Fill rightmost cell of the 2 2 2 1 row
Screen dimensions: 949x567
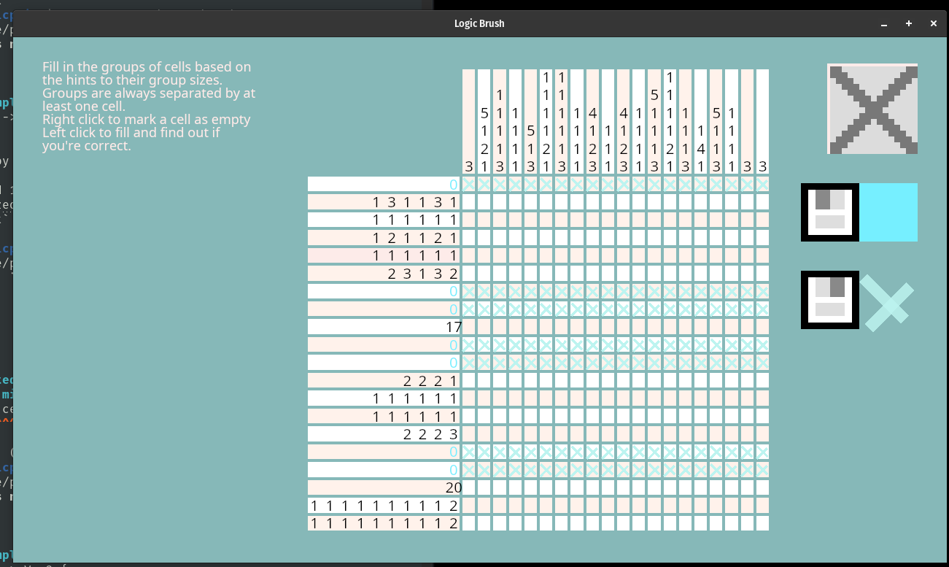point(762,380)
